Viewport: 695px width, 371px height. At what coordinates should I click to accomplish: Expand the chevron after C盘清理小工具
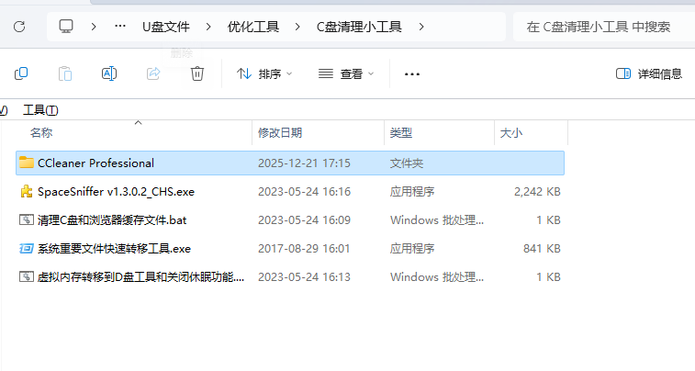421,27
